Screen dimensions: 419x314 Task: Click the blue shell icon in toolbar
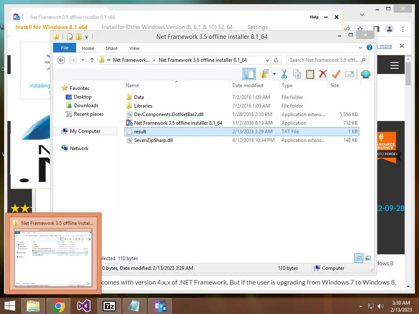[365, 74]
